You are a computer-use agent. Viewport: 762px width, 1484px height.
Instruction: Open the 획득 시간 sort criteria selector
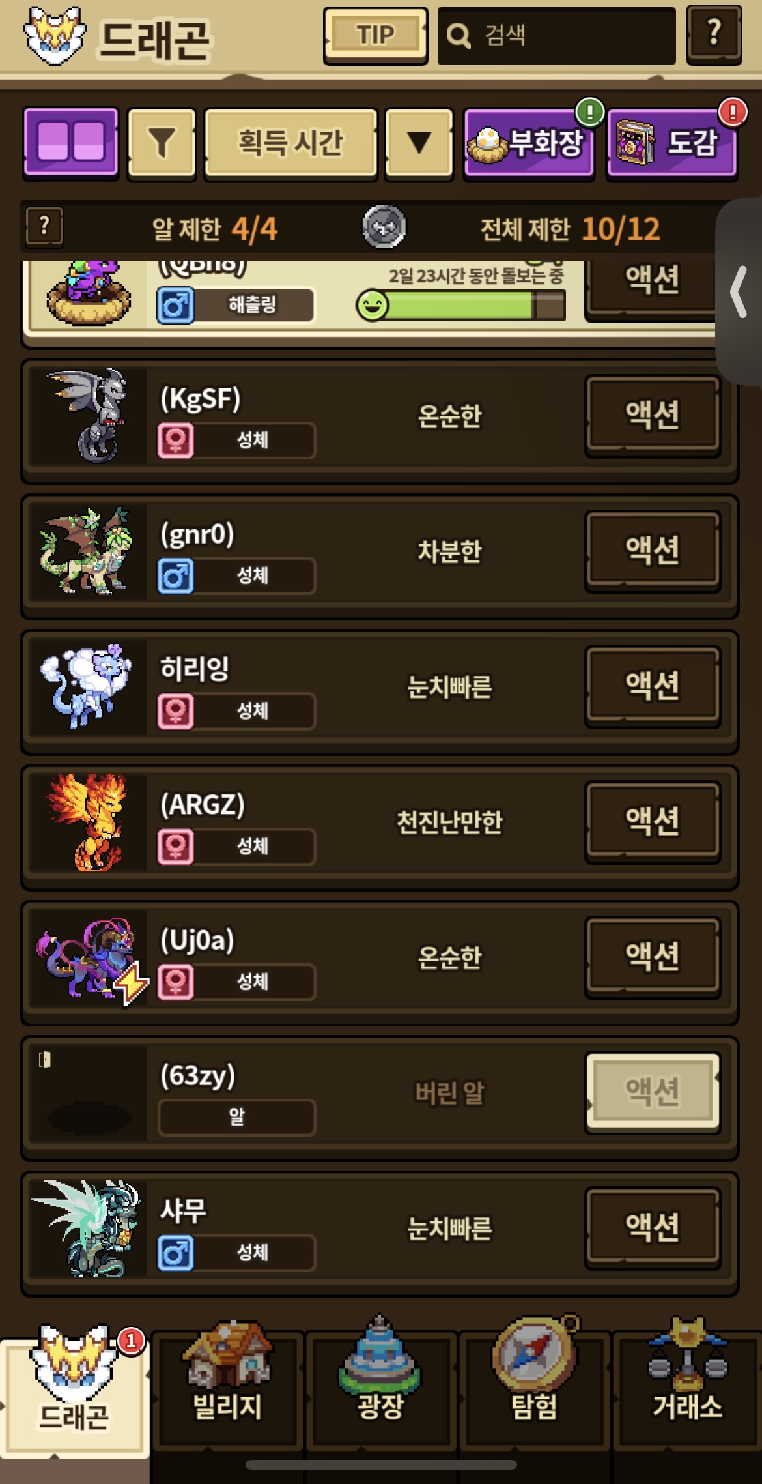tap(290, 143)
